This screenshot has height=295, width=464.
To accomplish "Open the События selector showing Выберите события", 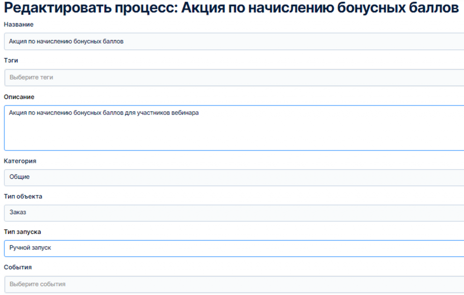I will tap(234, 284).
